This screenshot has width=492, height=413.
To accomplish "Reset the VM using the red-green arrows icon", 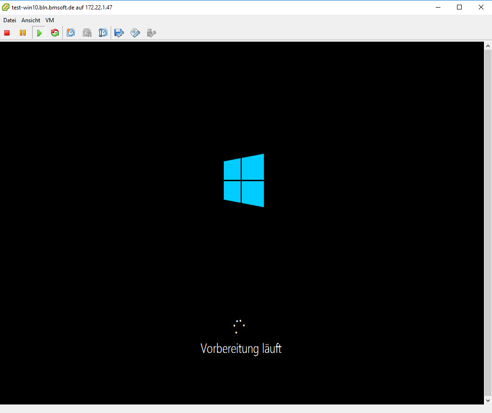I will (55, 33).
